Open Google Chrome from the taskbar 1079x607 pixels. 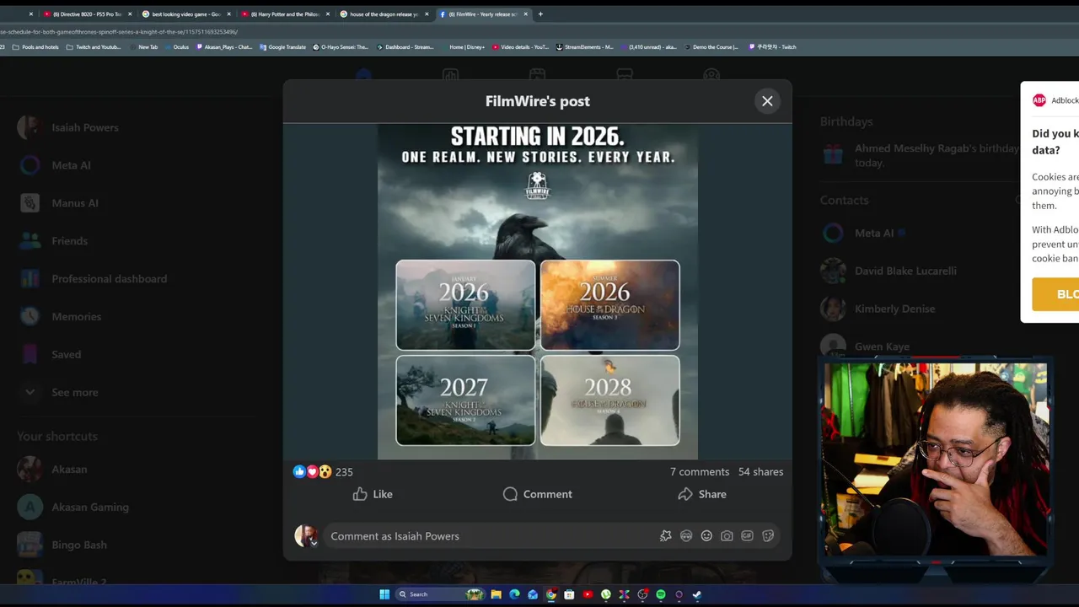click(551, 594)
